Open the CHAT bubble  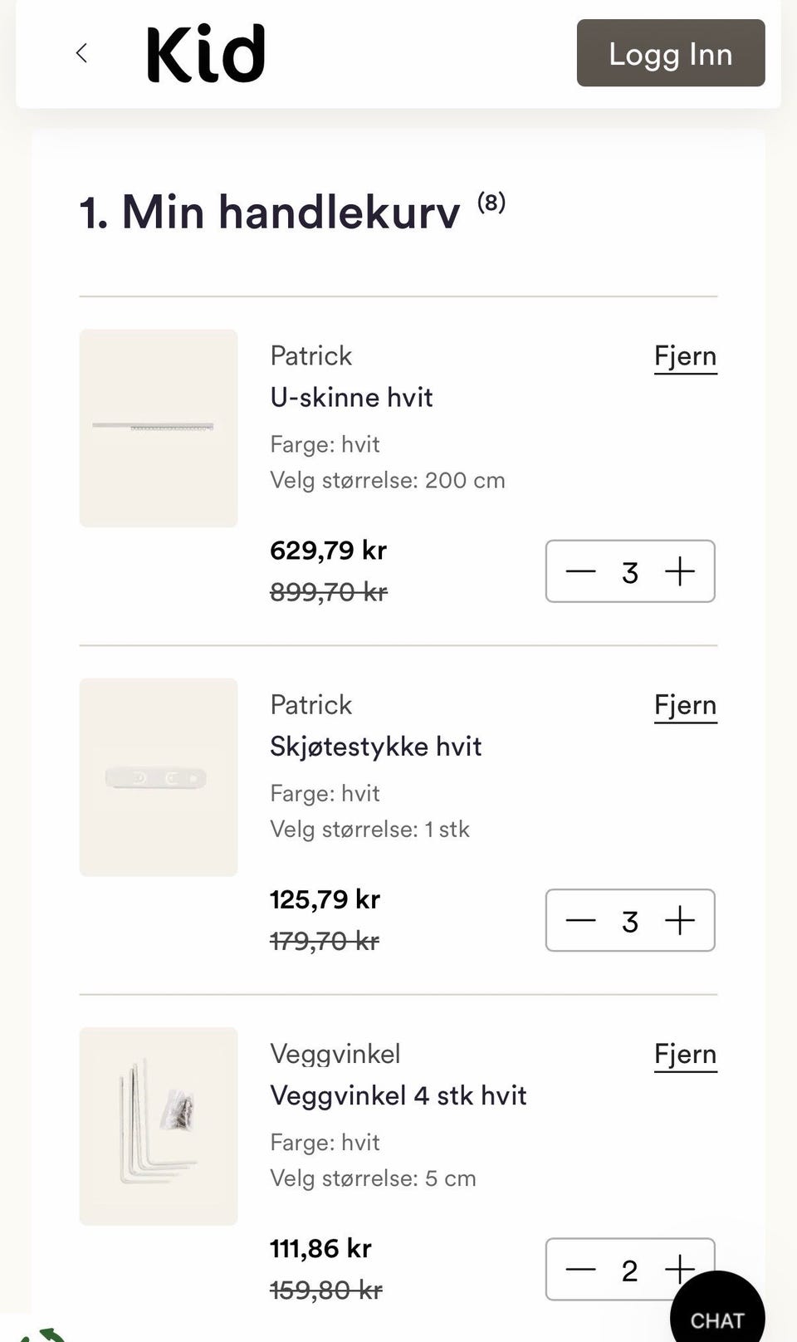pyautogui.click(x=717, y=1312)
